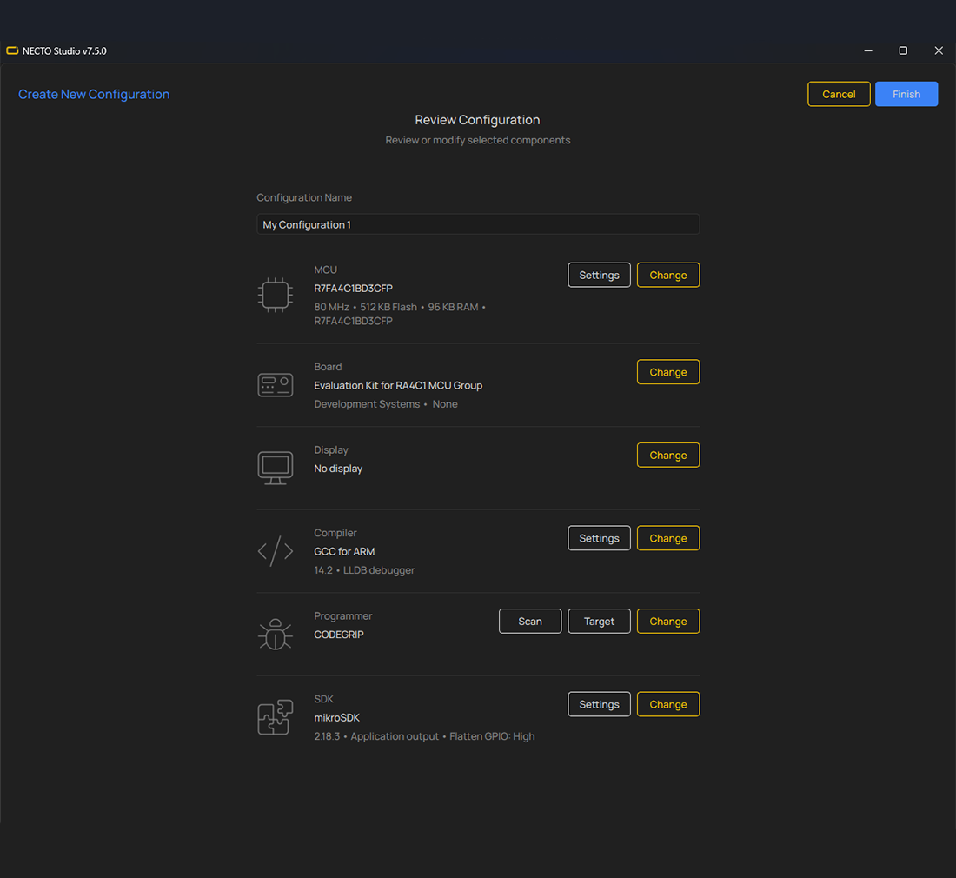Scan for CODEGRIP programmers

pyautogui.click(x=530, y=621)
